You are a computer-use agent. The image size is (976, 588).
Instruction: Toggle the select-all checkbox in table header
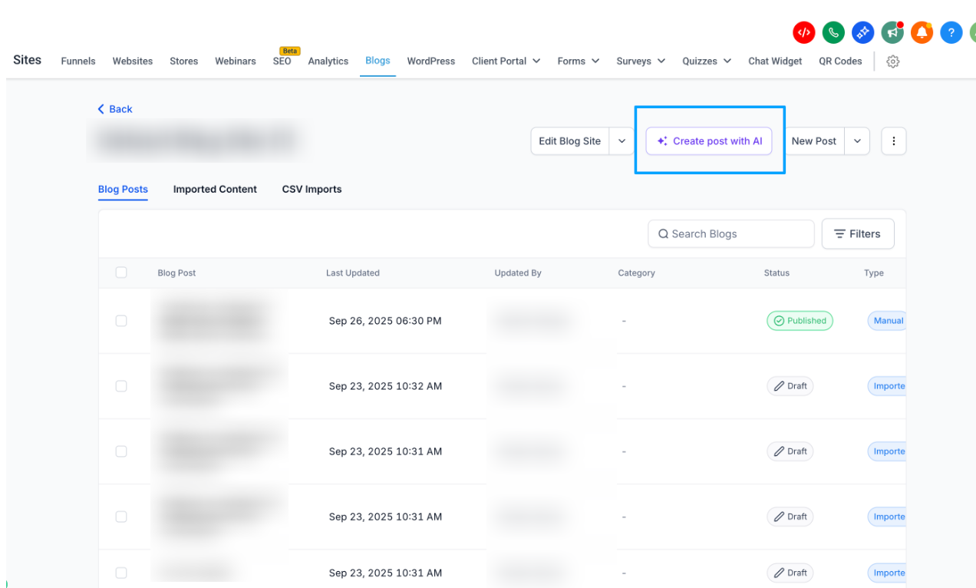point(121,273)
